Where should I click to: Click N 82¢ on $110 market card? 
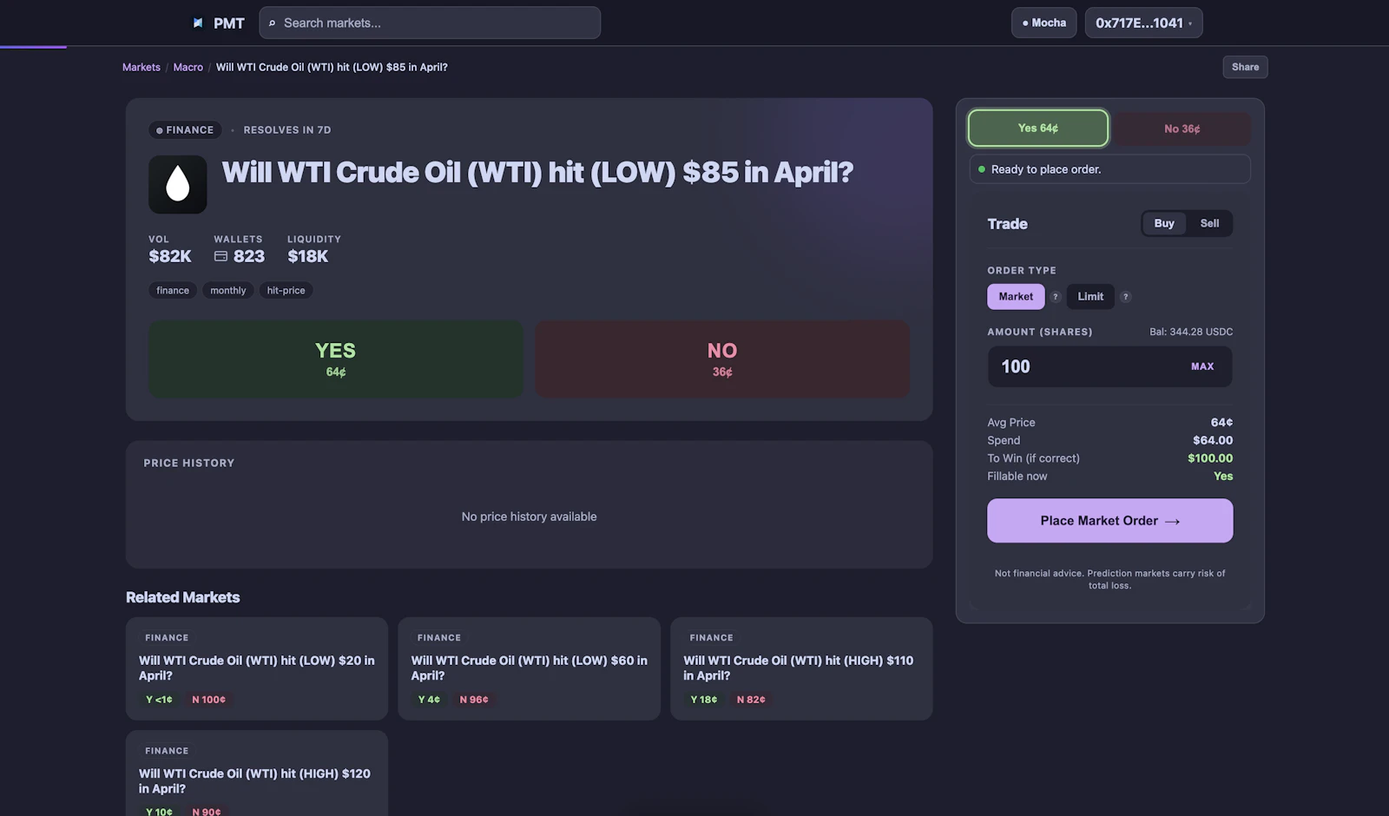(x=751, y=700)
